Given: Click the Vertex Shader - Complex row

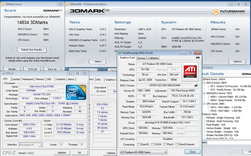Looking at the screenshot, I should pos(222,132).
